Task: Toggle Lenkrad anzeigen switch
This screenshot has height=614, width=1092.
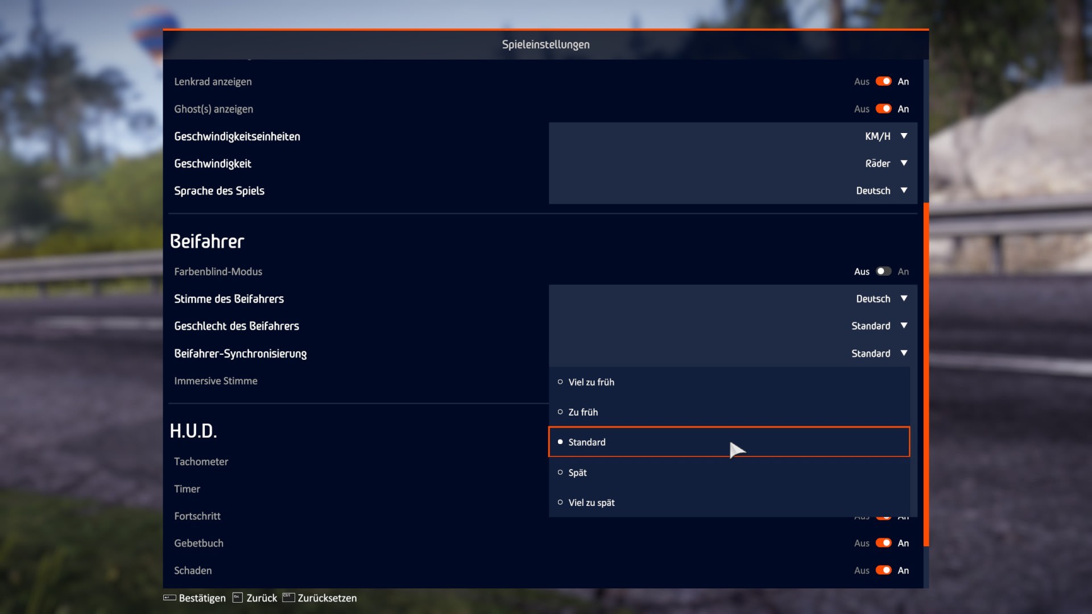Action: pos(883,81)
